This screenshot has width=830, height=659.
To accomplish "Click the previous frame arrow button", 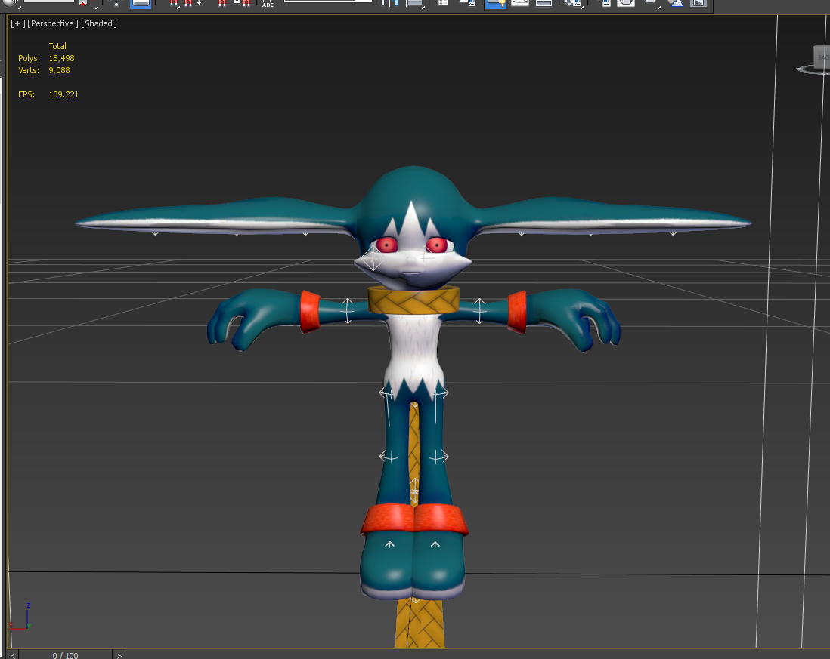I will [12, 655].
